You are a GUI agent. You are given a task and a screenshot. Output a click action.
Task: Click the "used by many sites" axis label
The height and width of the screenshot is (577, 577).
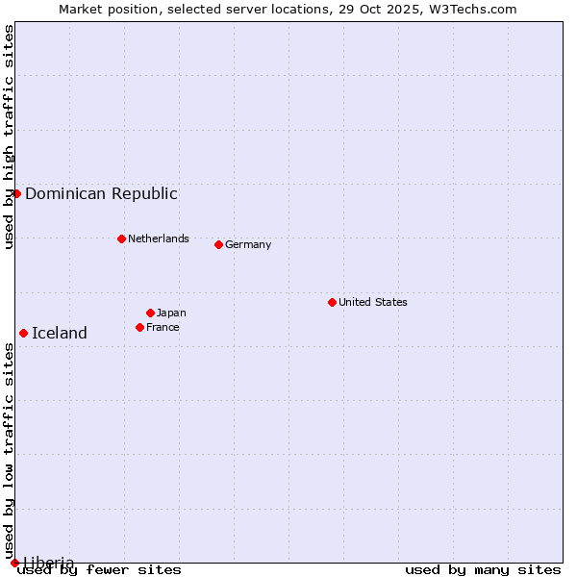pos(483,569)
